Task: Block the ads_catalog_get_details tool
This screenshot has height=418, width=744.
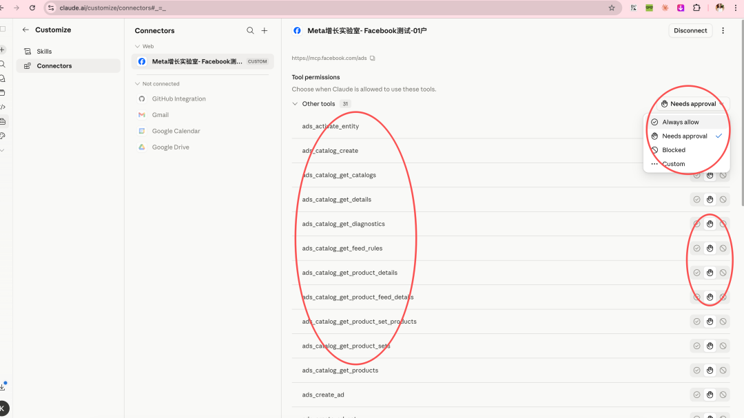Action: pos(723,199)
